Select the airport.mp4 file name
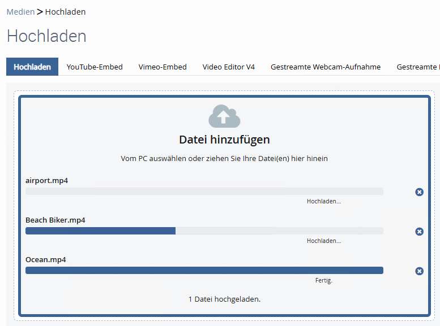 pyautogui.click(x=47, y=181)
